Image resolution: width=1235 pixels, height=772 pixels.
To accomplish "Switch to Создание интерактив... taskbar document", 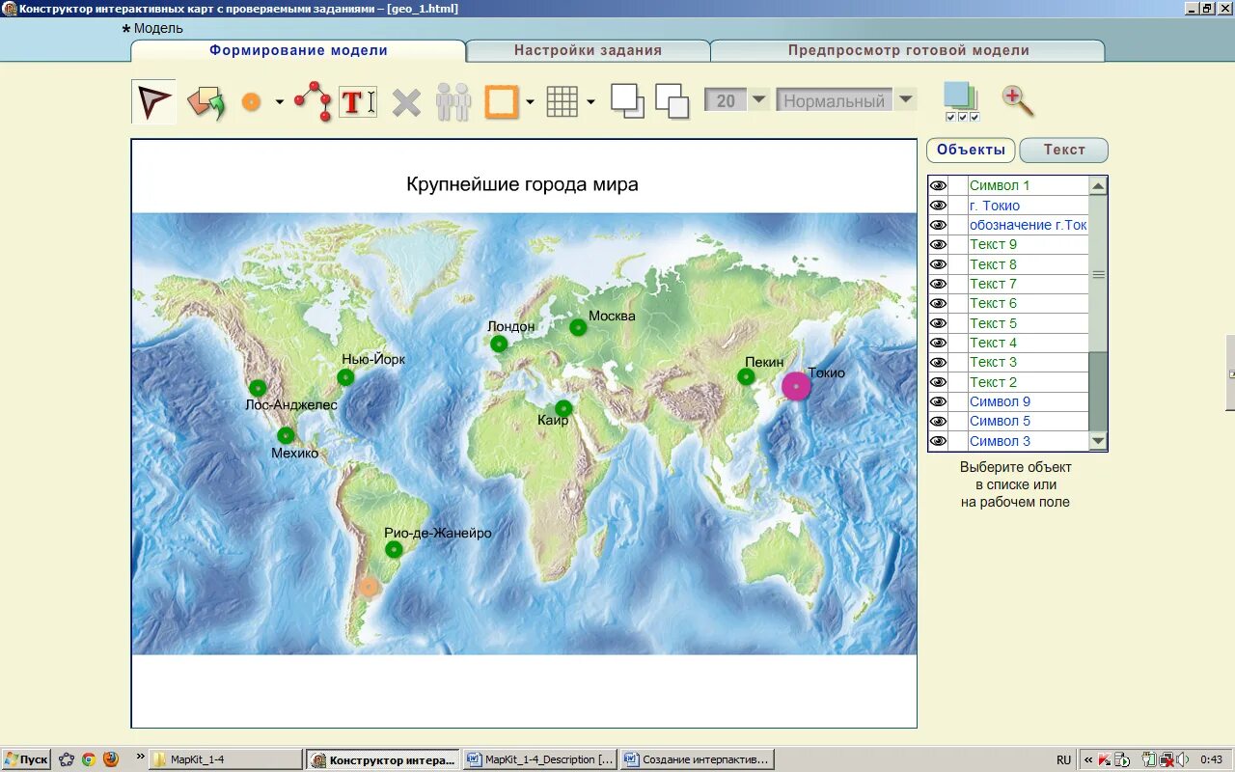I will click(x=697, y=759).
